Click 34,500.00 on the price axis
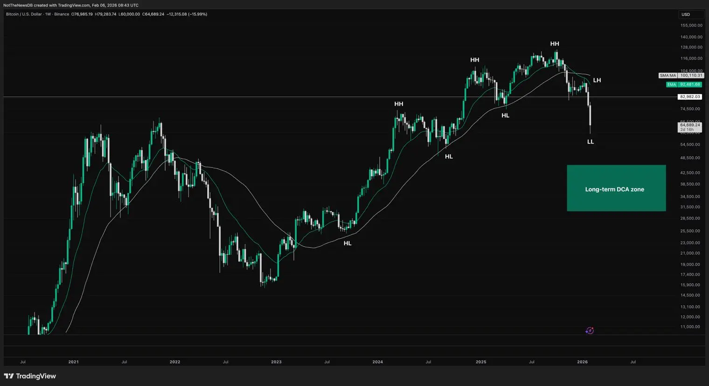Viewport: 709px width, 386px height. [690, 196]
